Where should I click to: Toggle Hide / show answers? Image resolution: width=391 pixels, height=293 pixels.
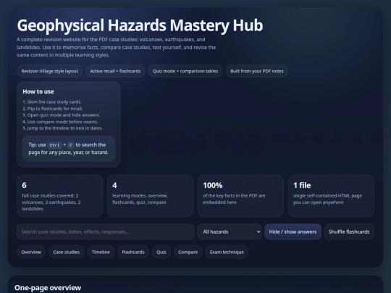click(293, 232)
